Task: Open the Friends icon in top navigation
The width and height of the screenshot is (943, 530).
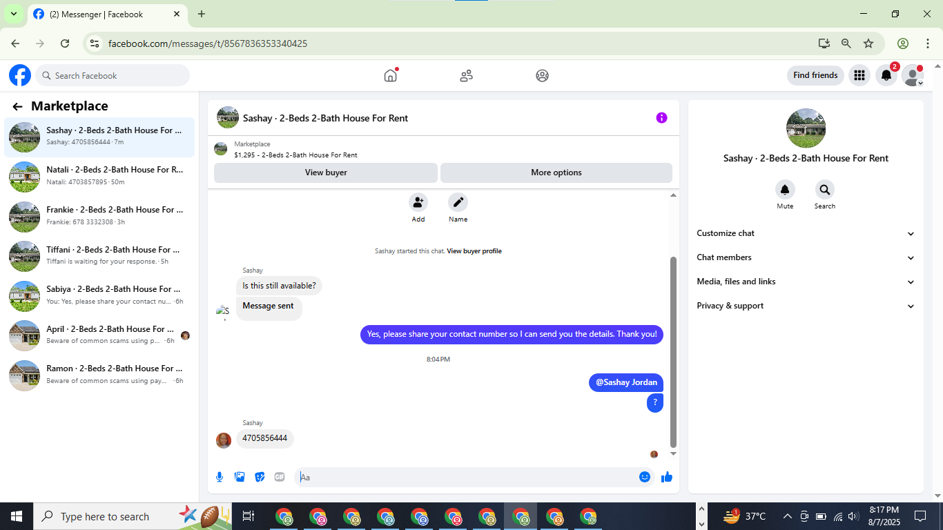Action: pos(467,76)
